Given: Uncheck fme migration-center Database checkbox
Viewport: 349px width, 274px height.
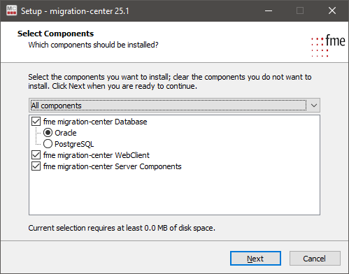Looking at the screenshot, I should tap(36, 122).
